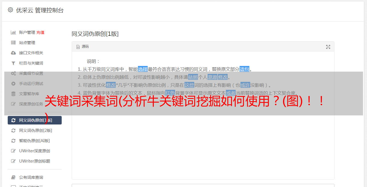Image resolution: width=367 pixels, height=187 pixels.
Task: Click the highlighted word 语句 in line one
Action: 244,69
